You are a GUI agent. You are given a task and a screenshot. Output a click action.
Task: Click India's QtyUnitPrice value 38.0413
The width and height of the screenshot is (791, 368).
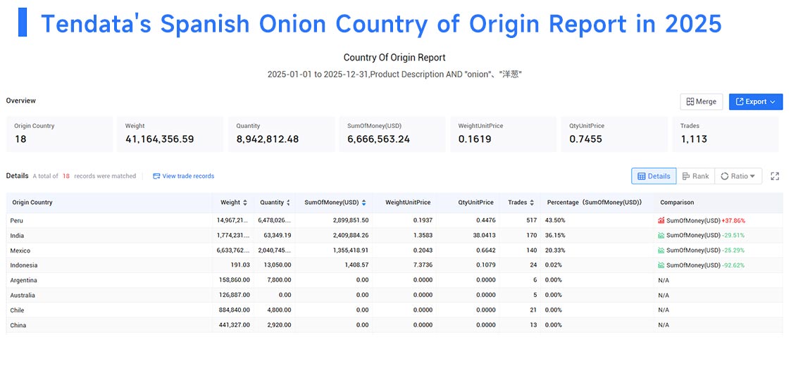(x=483, y=236)
